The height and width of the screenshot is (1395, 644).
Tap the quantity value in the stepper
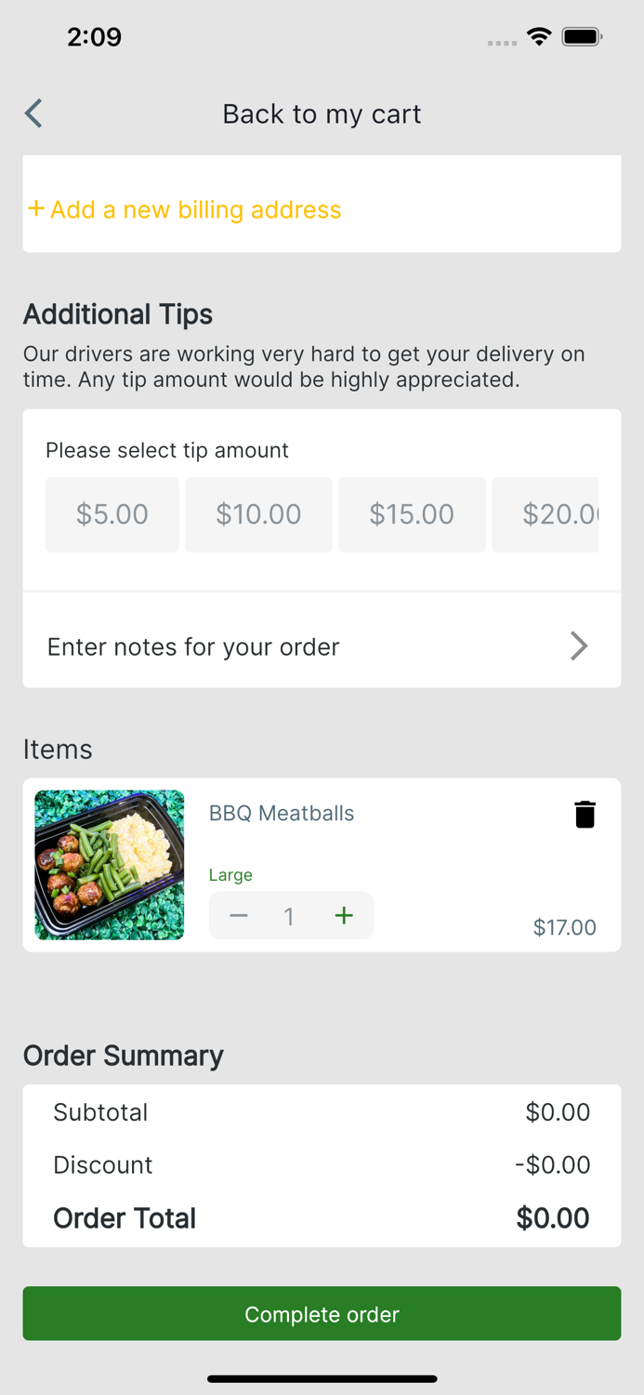(289, 915)
